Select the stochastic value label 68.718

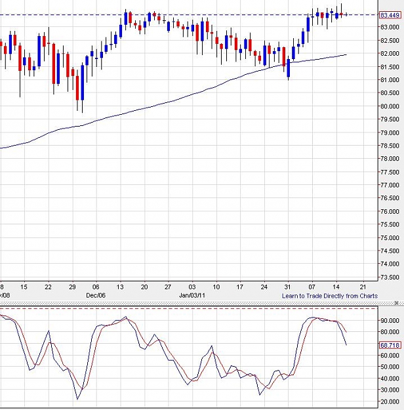(390, 346)
